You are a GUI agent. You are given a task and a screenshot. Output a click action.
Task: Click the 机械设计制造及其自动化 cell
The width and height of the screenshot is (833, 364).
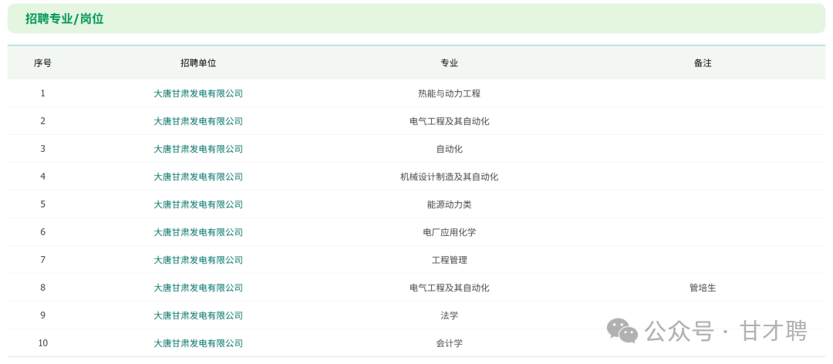click(x=449, y=177)
